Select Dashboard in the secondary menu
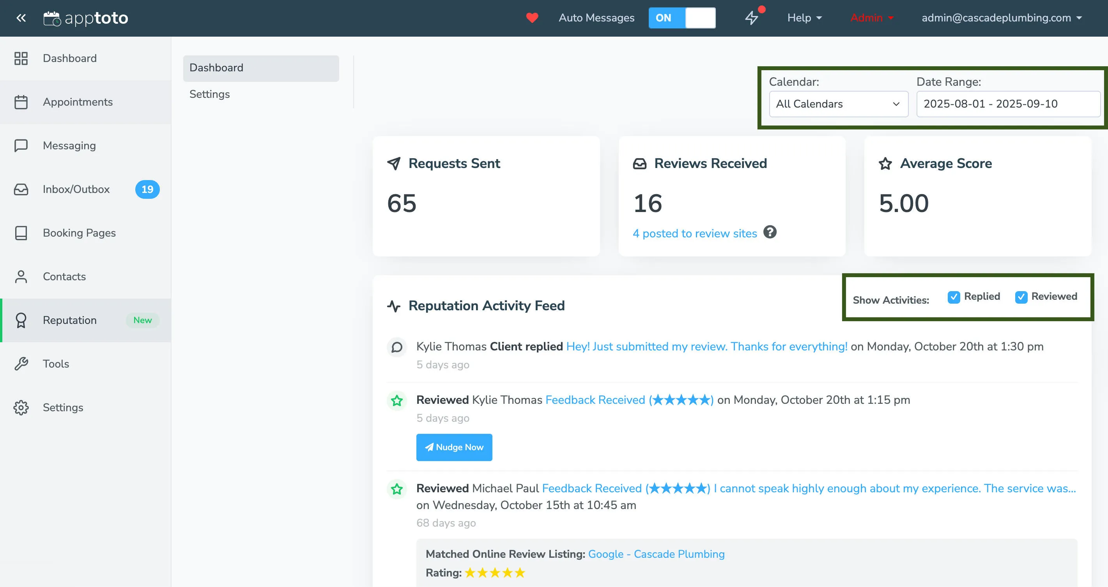 216,67
